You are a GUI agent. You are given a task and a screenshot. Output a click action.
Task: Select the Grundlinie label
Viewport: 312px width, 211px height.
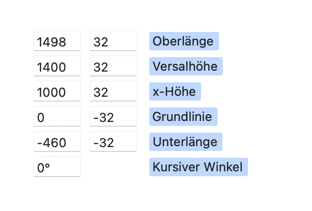point(183,117)
